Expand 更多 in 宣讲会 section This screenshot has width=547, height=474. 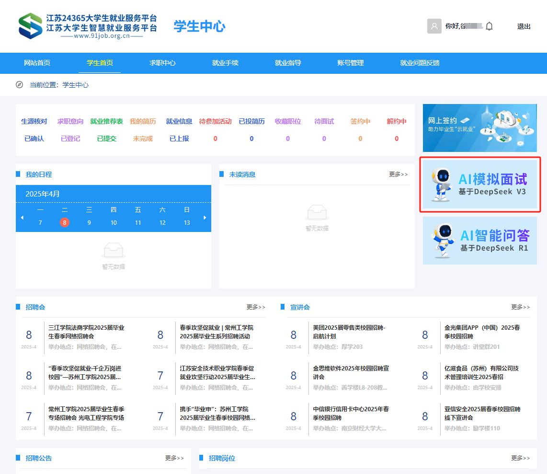520,307
